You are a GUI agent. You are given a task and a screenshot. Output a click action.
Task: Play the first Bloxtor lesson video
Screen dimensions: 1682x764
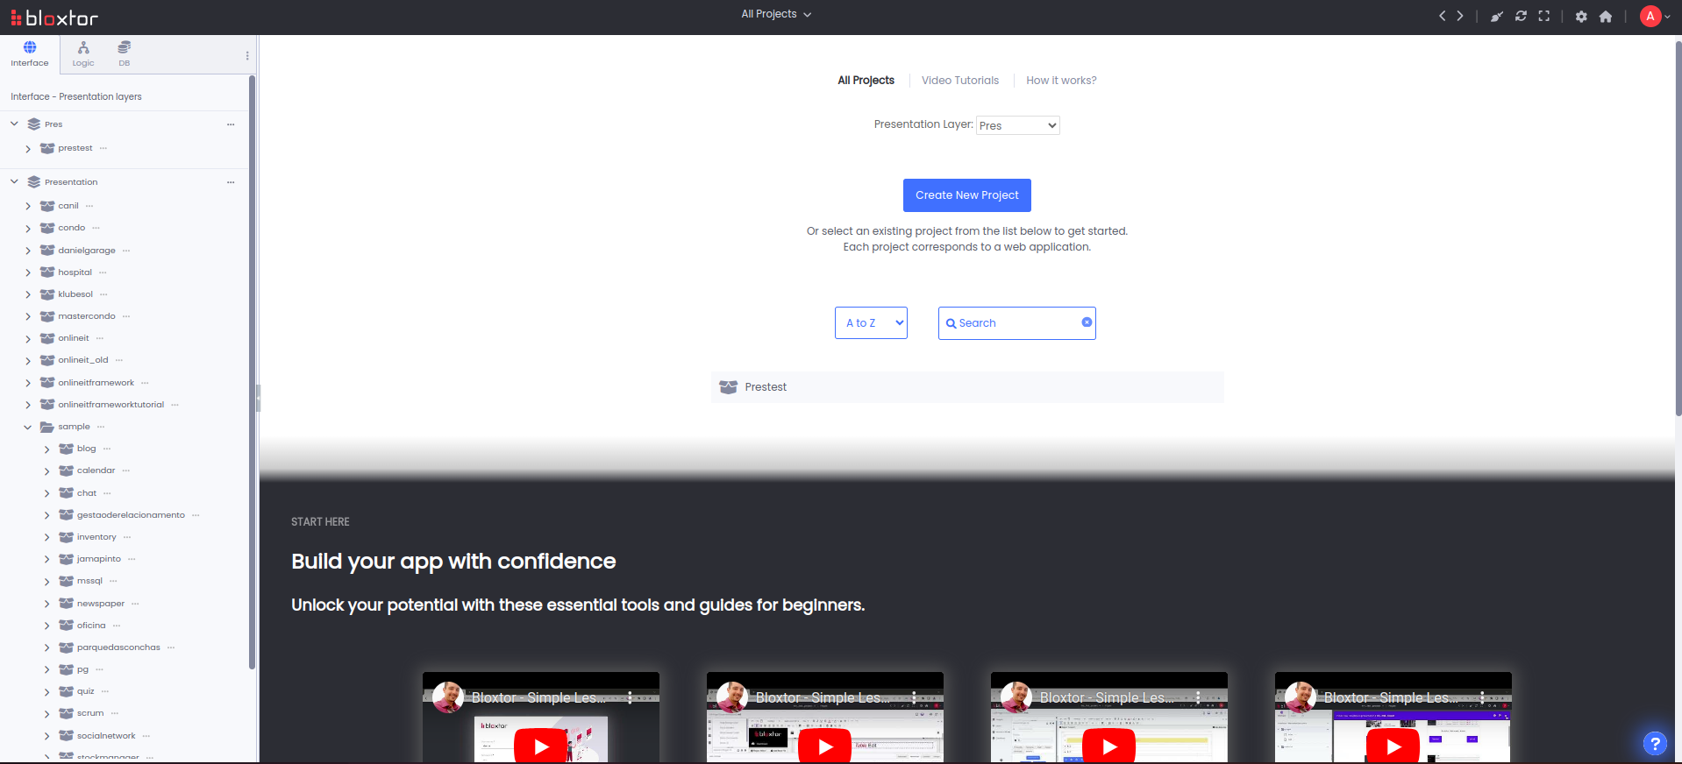[541, 746]
